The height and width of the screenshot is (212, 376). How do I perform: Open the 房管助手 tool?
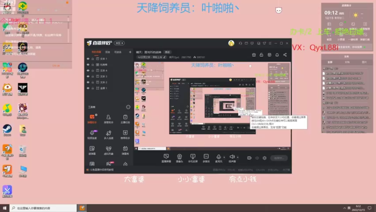[x=109, y=119]
